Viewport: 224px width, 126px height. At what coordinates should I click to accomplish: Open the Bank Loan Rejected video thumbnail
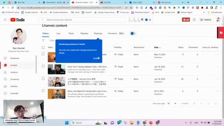pos(57,94)
